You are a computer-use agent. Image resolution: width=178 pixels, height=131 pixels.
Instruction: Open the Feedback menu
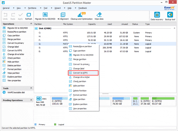(x=83, y=8)
